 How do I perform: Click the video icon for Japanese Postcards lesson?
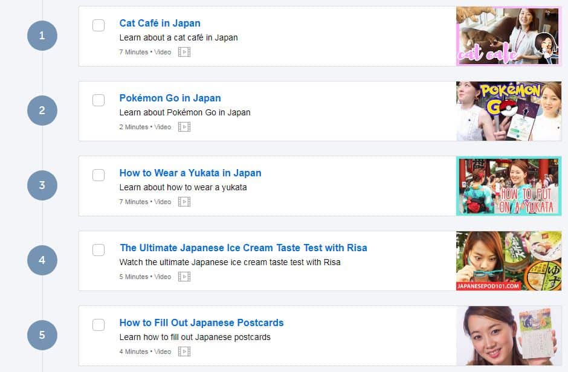pyautogui.click(x=183, y=351)
